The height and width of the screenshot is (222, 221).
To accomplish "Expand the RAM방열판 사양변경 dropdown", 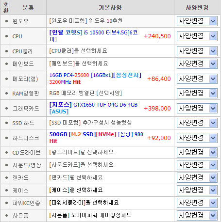I will click(x=197, y=93).
